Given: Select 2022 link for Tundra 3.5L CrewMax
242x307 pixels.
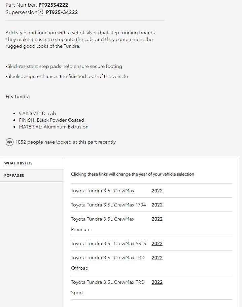Looking at the screenshot, I should click(x=157, y=191).
